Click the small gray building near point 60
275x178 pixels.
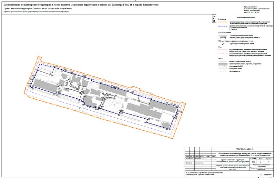[x=165, y=125]
